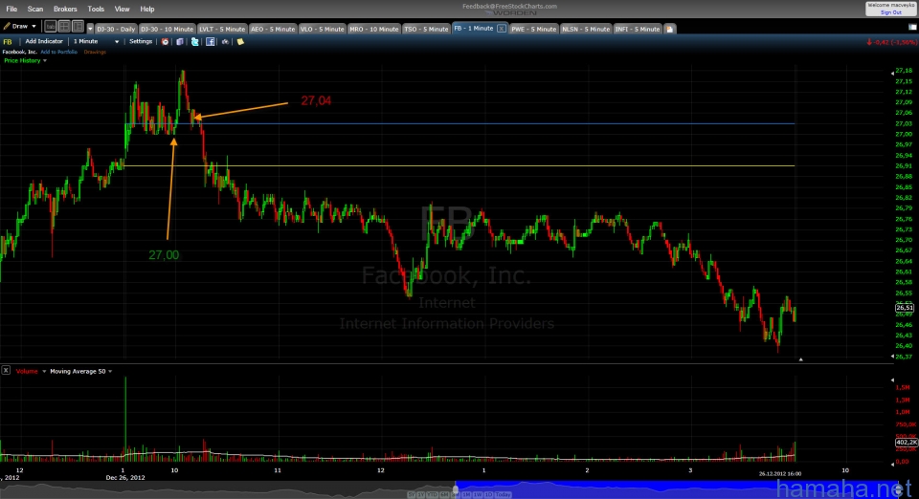Click Add to Portfolio link
Viewport: 919px width, 499px height.
(58, 52)
